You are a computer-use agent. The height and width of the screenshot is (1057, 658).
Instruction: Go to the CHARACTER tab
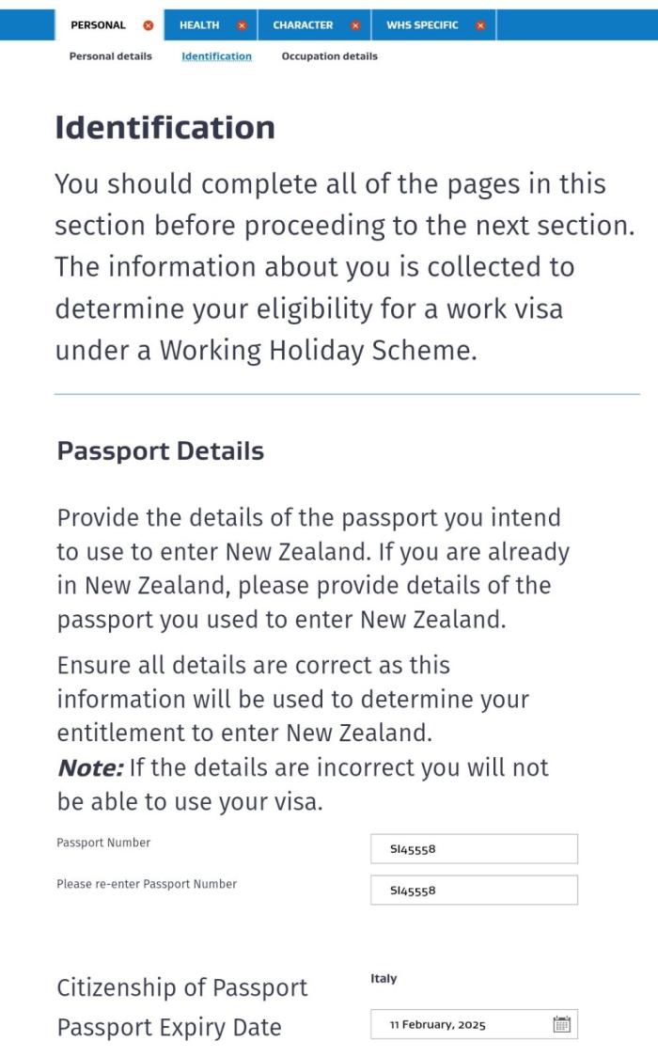[303, 25]
